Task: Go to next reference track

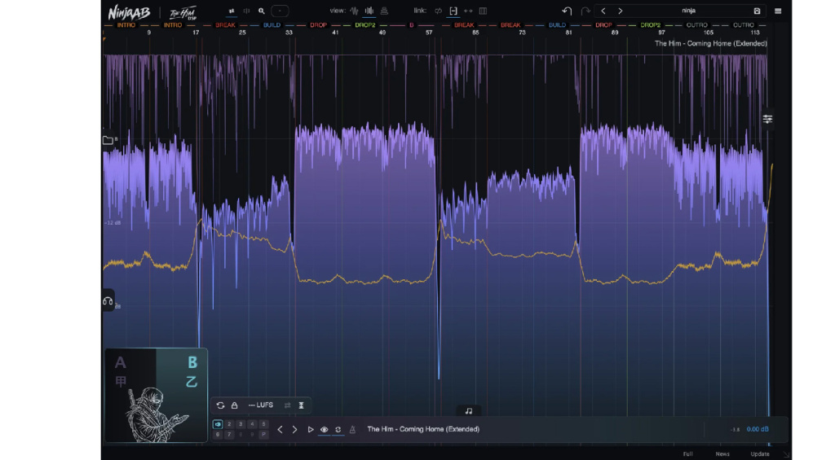Action: [x=294, y=430]
